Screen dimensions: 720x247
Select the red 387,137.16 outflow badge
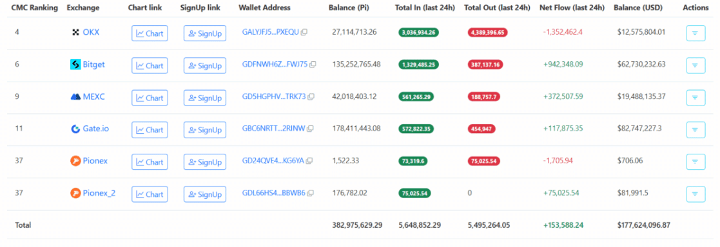[485, 64]
